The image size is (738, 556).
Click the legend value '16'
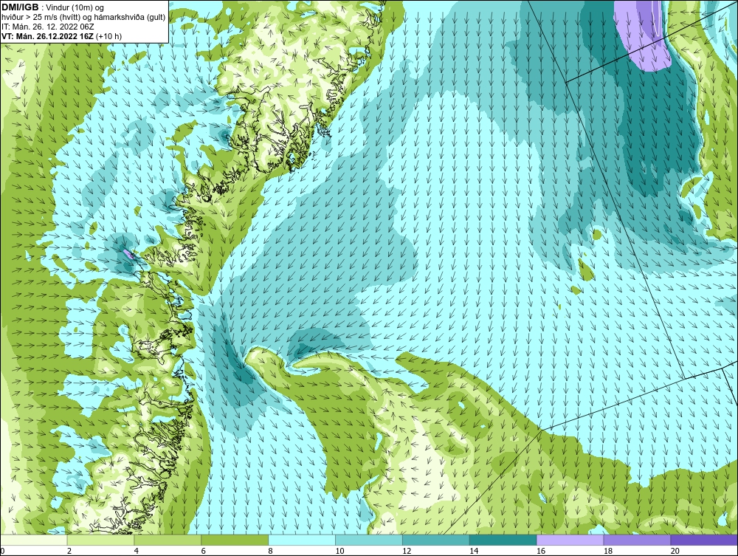[x=541, y=551]
